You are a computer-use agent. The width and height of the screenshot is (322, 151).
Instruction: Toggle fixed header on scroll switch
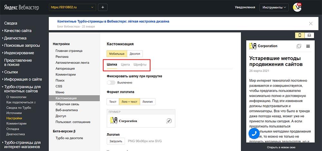pyautogui.click(x=111, y=83)
